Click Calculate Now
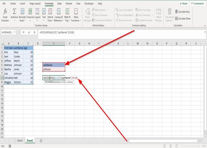The image size is (207, 148). pos(182,12)
